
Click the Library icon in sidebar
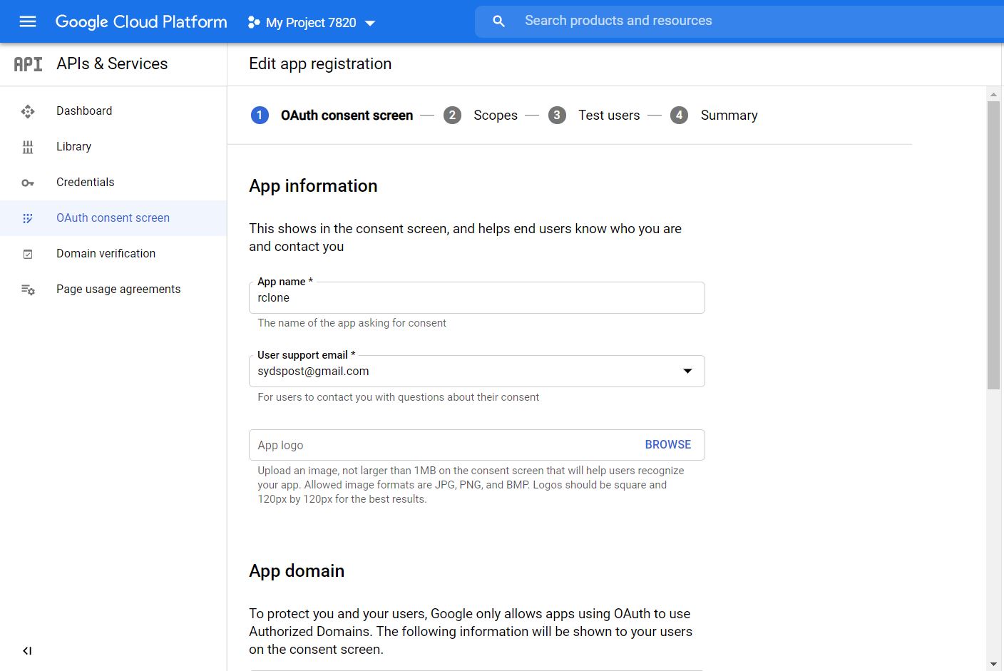28,147
